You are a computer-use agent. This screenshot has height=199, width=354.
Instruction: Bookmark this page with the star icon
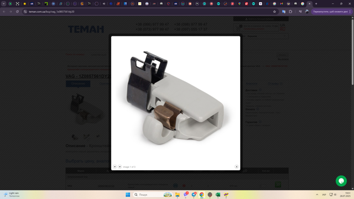pyautogui.click(x=274, y=12)
